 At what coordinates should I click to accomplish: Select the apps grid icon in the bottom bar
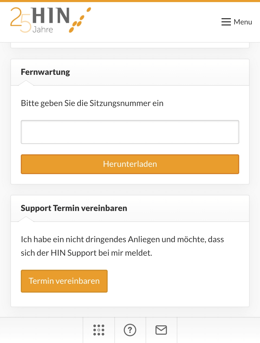(99, 330)
